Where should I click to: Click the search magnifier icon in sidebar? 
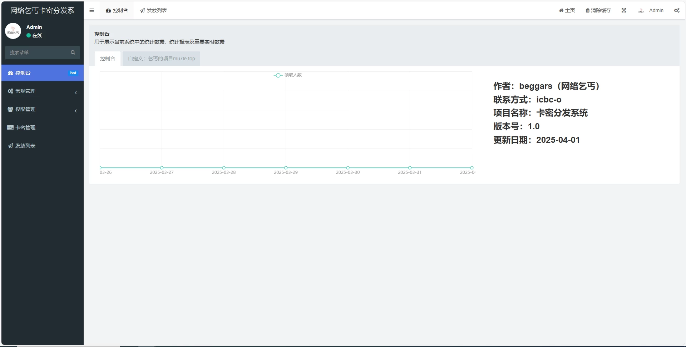pyautogui.click(x=73, y=52)
